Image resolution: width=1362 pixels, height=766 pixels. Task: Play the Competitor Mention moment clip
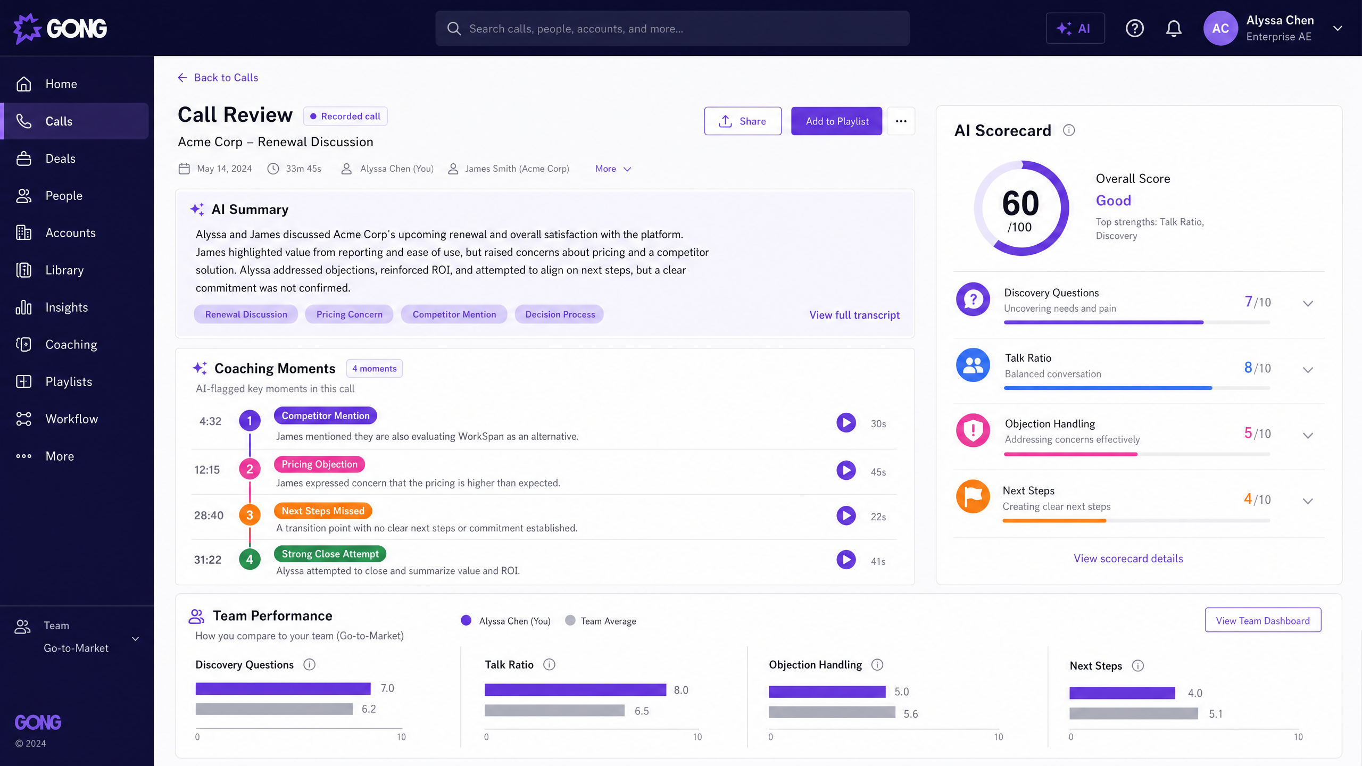pos(846,423)
